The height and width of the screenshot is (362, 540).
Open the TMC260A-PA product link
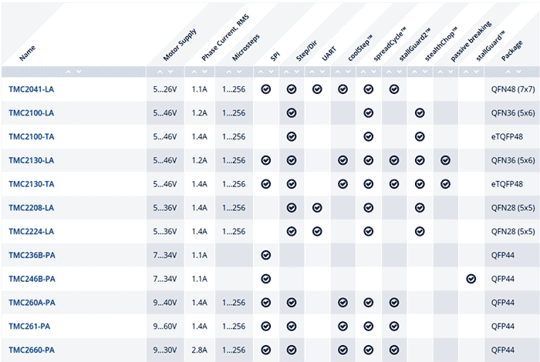pos(32,303)
